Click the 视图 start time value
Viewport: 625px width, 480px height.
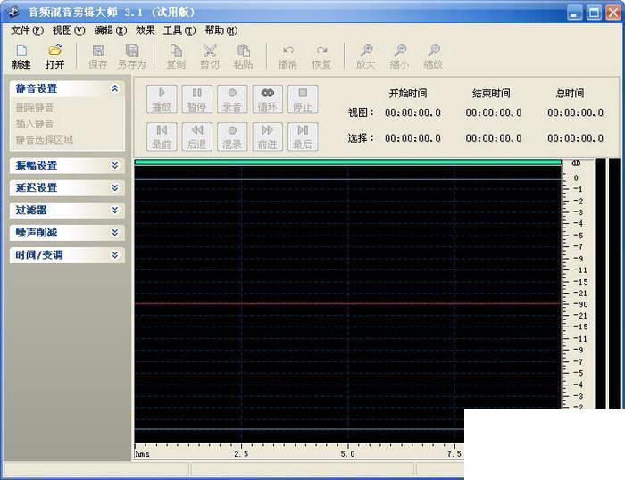point(412,112)
